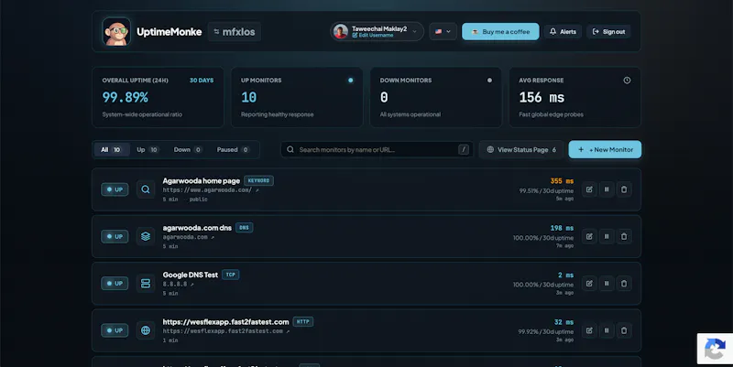Viewport: 733px width, 367px height.
Task: Focus the search monitors input field
Action: (377, 150)
